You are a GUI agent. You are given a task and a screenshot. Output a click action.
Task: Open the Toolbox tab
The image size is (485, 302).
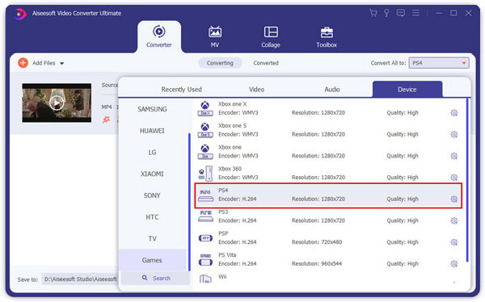point(327,37)
